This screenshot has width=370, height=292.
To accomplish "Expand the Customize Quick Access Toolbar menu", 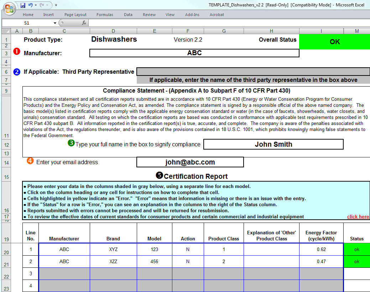I will pos(56,5).
